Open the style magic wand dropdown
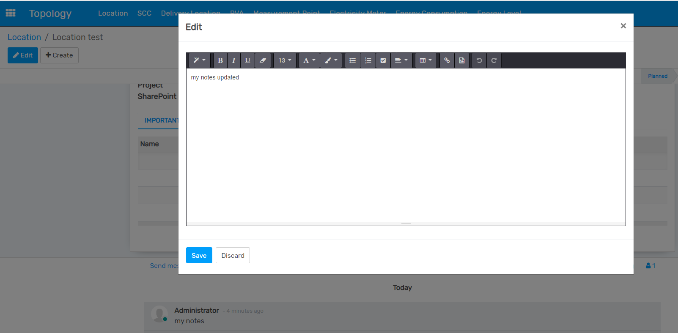The image size is (678, 333). (199, 60)
